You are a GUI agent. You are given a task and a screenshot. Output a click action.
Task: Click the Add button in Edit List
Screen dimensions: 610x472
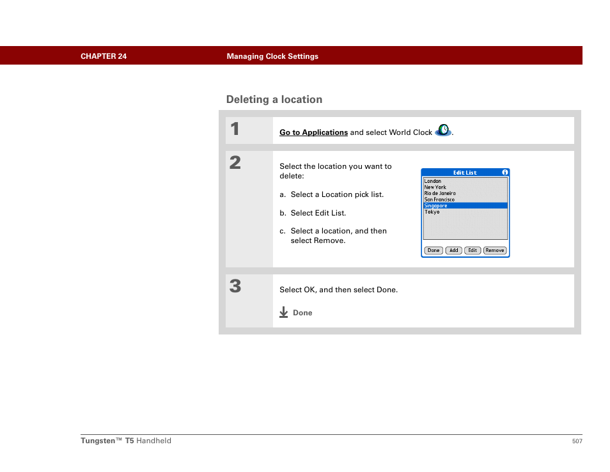click(x=453, y=250)
